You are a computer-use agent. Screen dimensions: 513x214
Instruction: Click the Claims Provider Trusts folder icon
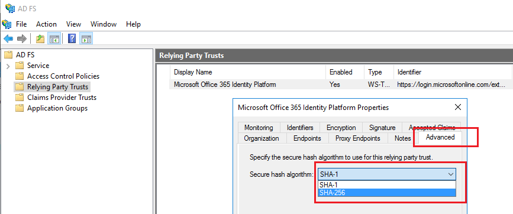pos(20,98)
